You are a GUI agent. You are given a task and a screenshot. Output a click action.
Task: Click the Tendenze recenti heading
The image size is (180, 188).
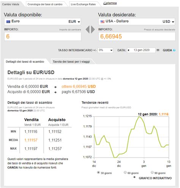click(95, 102)
